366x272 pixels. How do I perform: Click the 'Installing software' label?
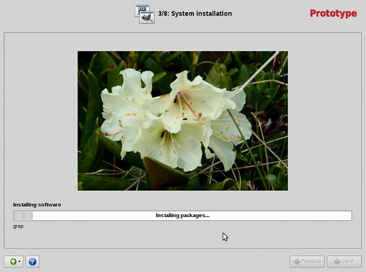pos(37,204)
